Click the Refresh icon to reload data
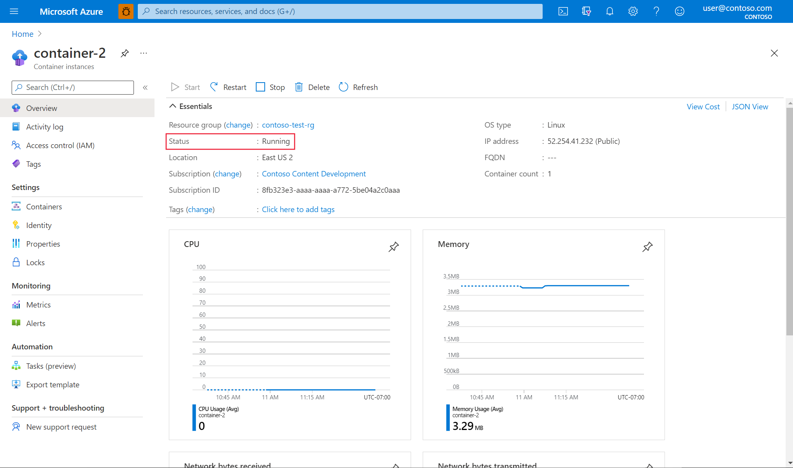This screenshot has height=468, width=793. 344,86
